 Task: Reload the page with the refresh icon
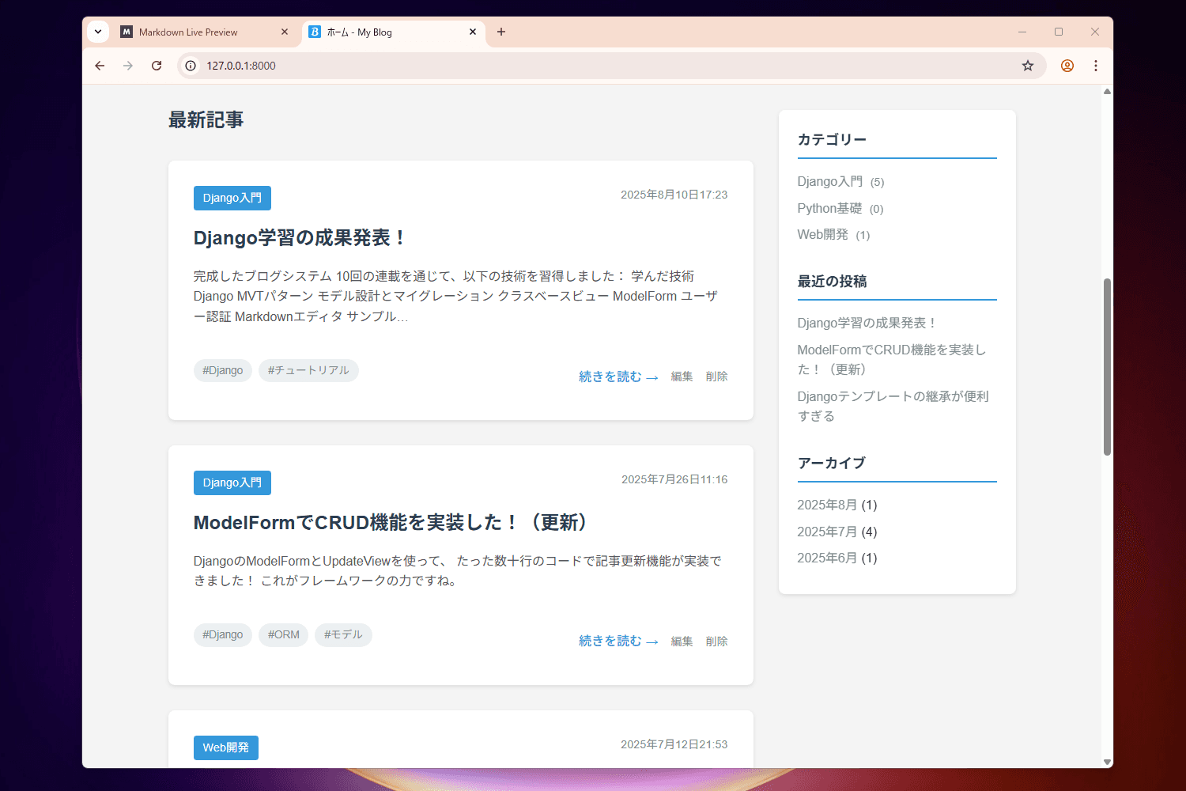point(157,66)
